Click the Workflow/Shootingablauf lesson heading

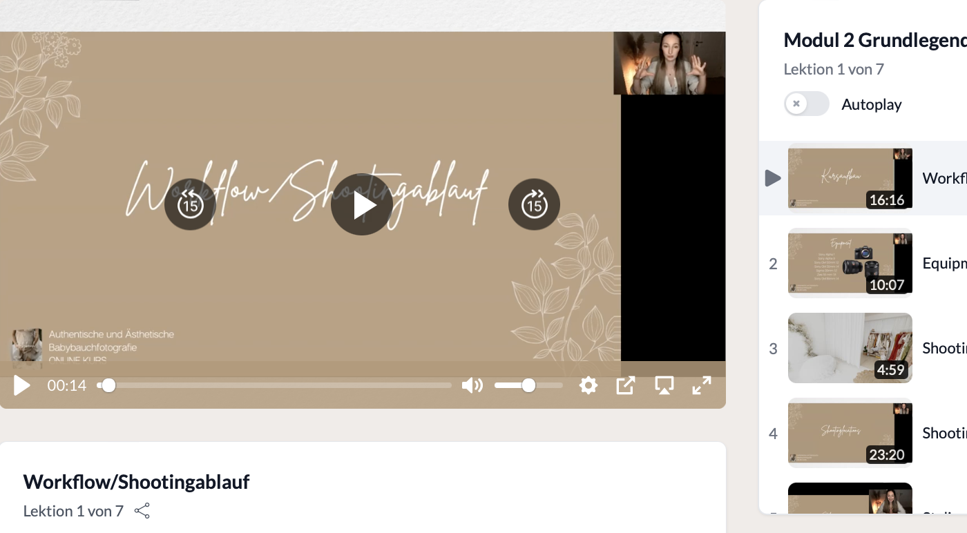(x=136, y=481)
